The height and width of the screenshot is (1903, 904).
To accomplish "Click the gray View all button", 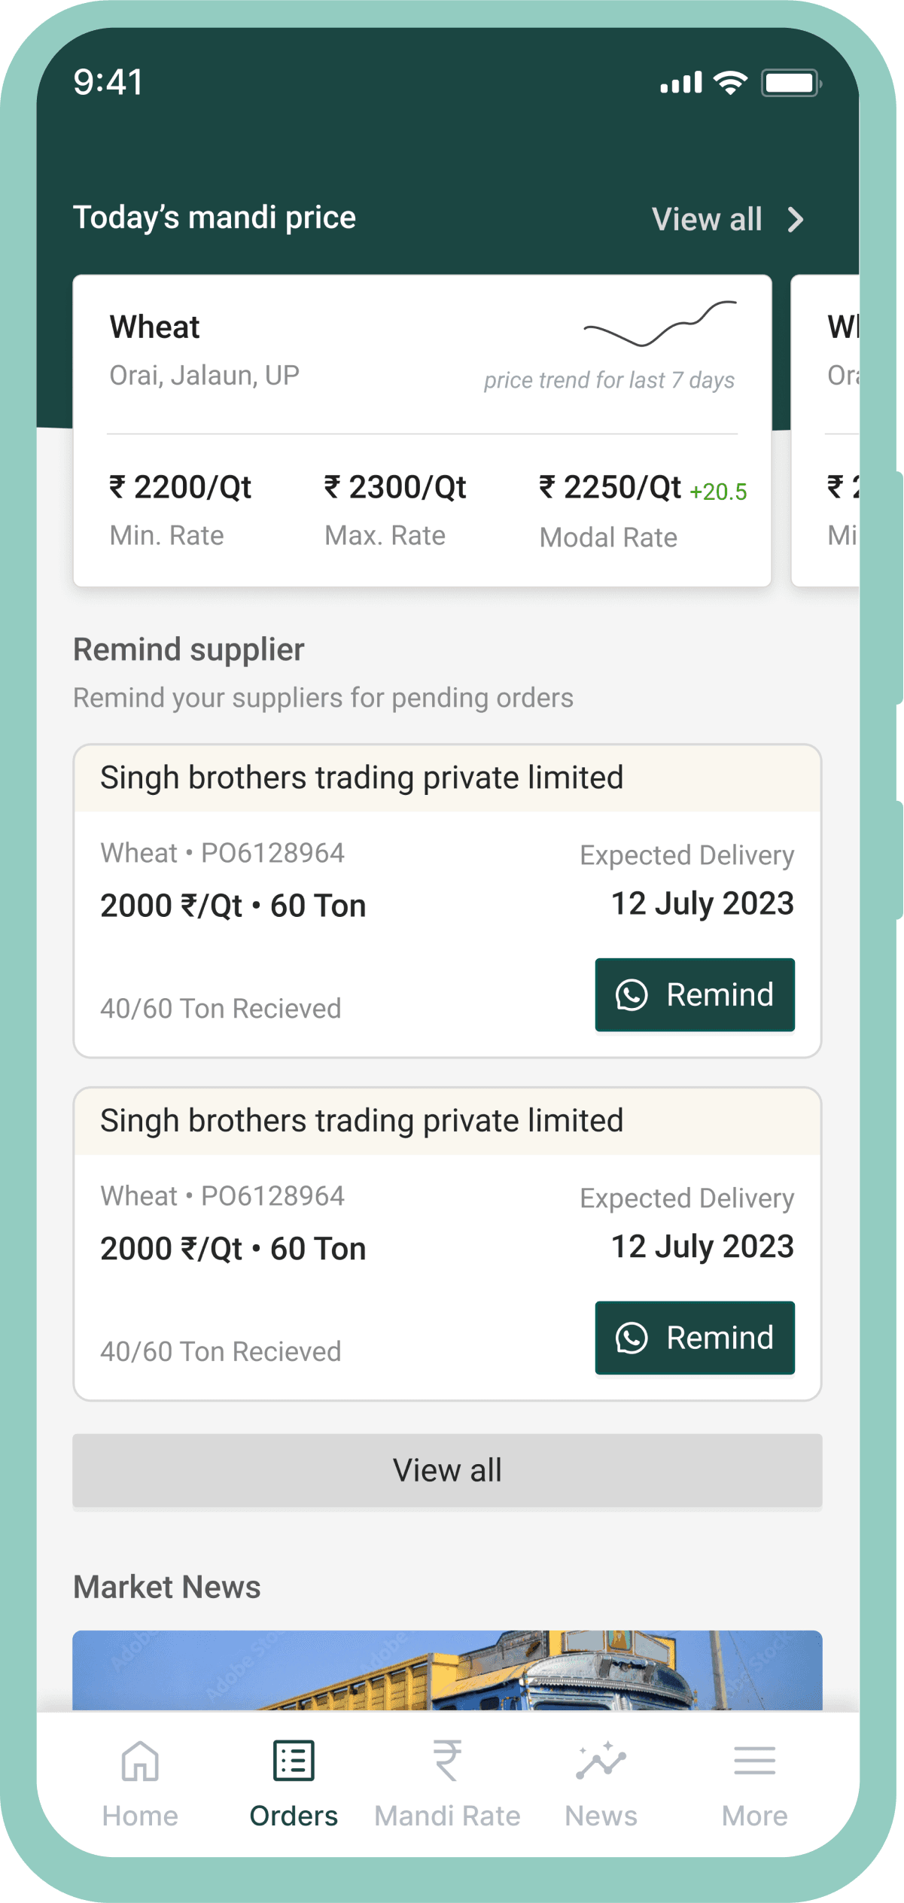I will [x=447, y=1471].
